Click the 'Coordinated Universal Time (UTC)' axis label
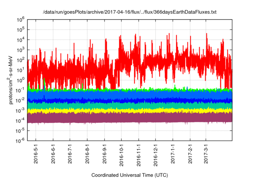Image resolution: width=256 pixels, height=179 pixels. coord(130,175)
